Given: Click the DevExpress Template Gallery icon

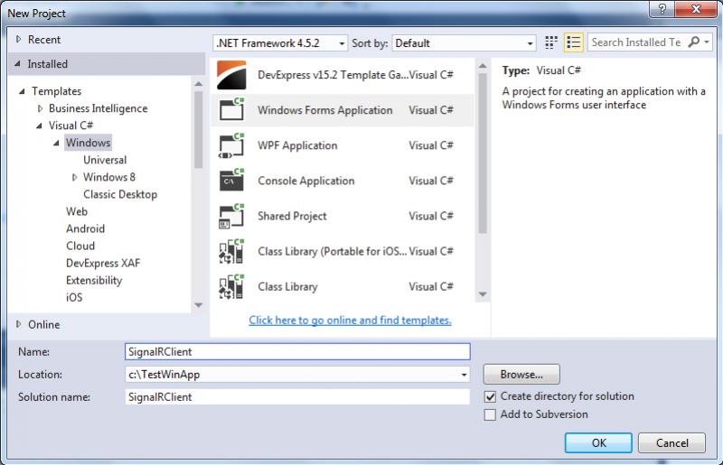Looking at the screenshot, I should (x=231, y=75).
